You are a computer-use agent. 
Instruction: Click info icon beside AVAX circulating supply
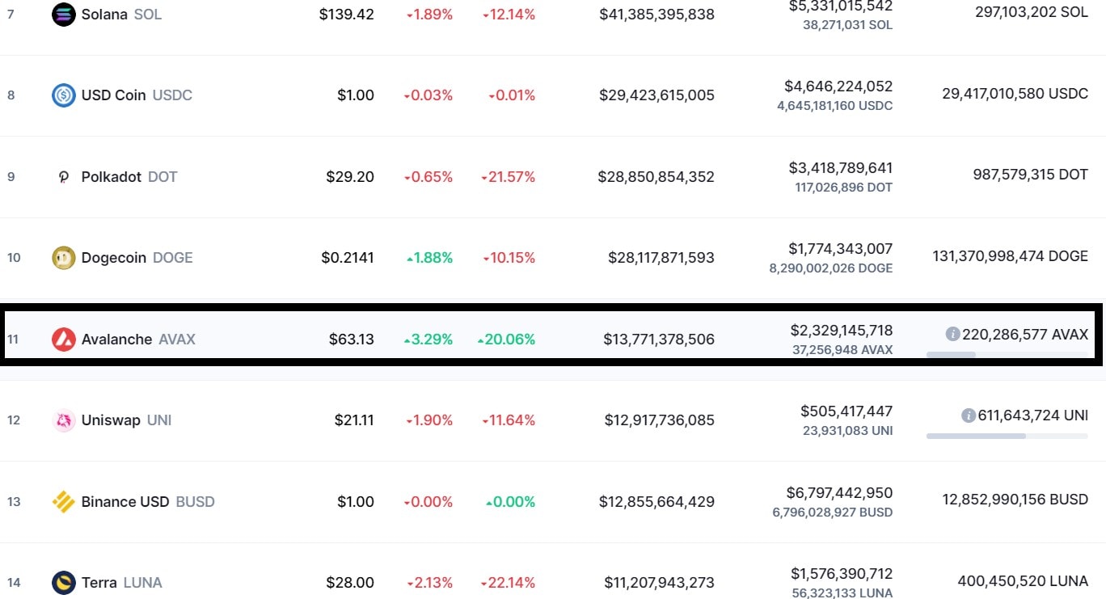952,334
